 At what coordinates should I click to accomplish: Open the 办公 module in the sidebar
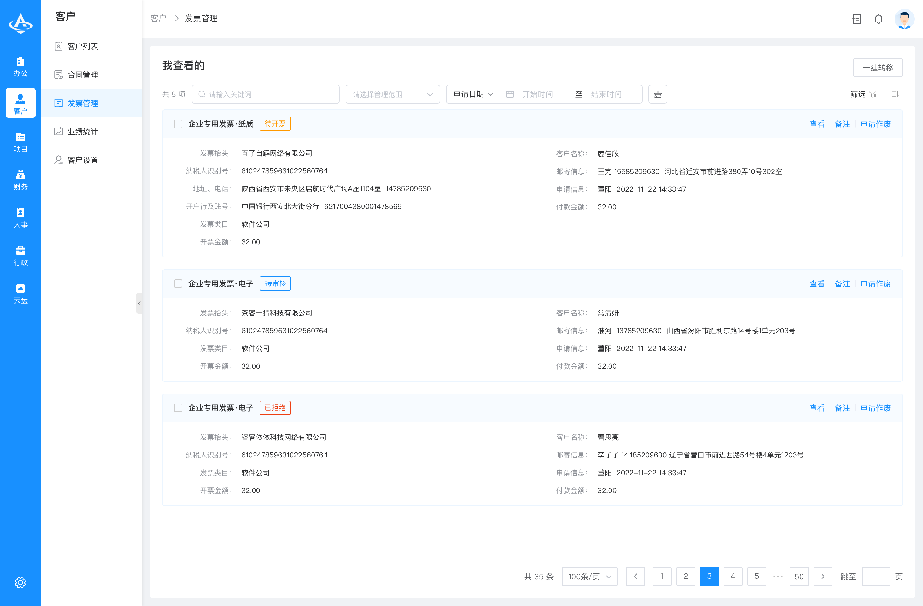20,66
